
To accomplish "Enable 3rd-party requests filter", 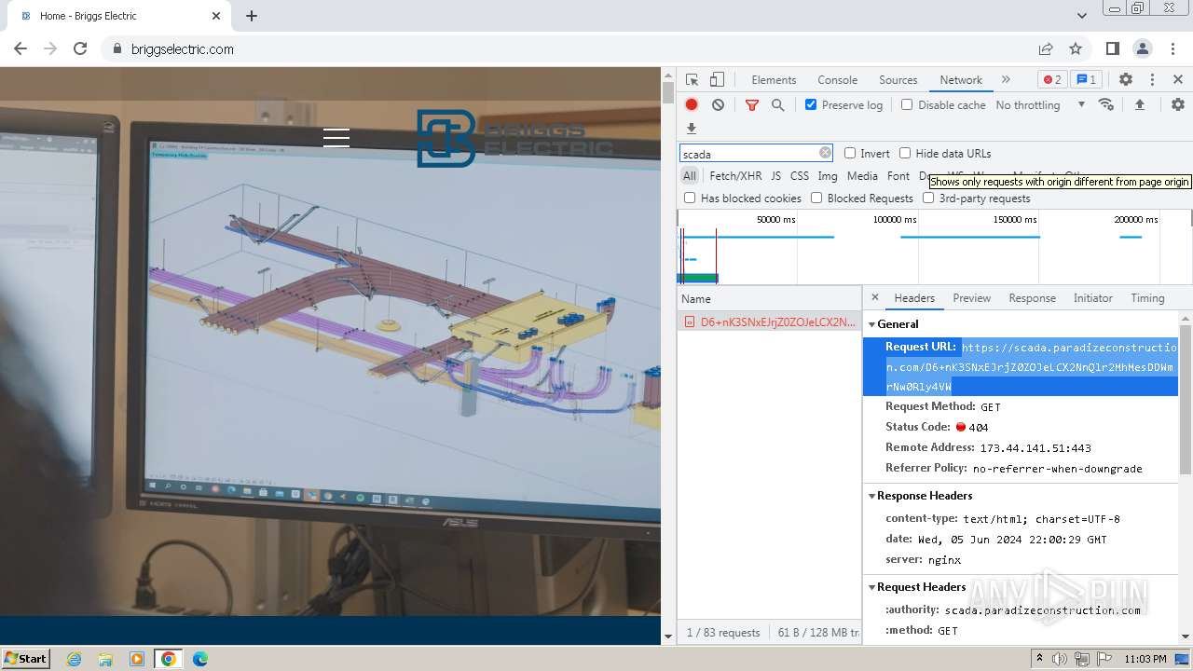I will [928, 198].
